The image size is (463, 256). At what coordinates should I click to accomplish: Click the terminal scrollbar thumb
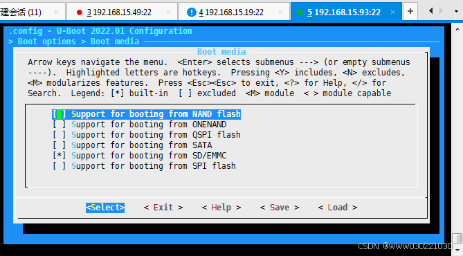coord(457,238)
